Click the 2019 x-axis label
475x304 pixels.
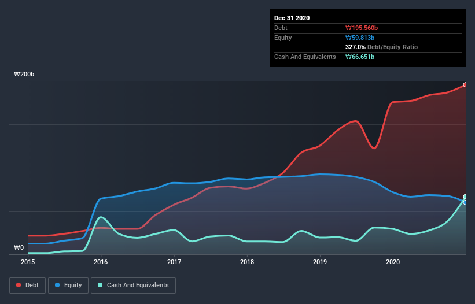320,262
